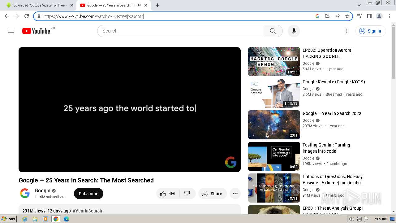Like the video with thumbs up

(x=167, y=194)
